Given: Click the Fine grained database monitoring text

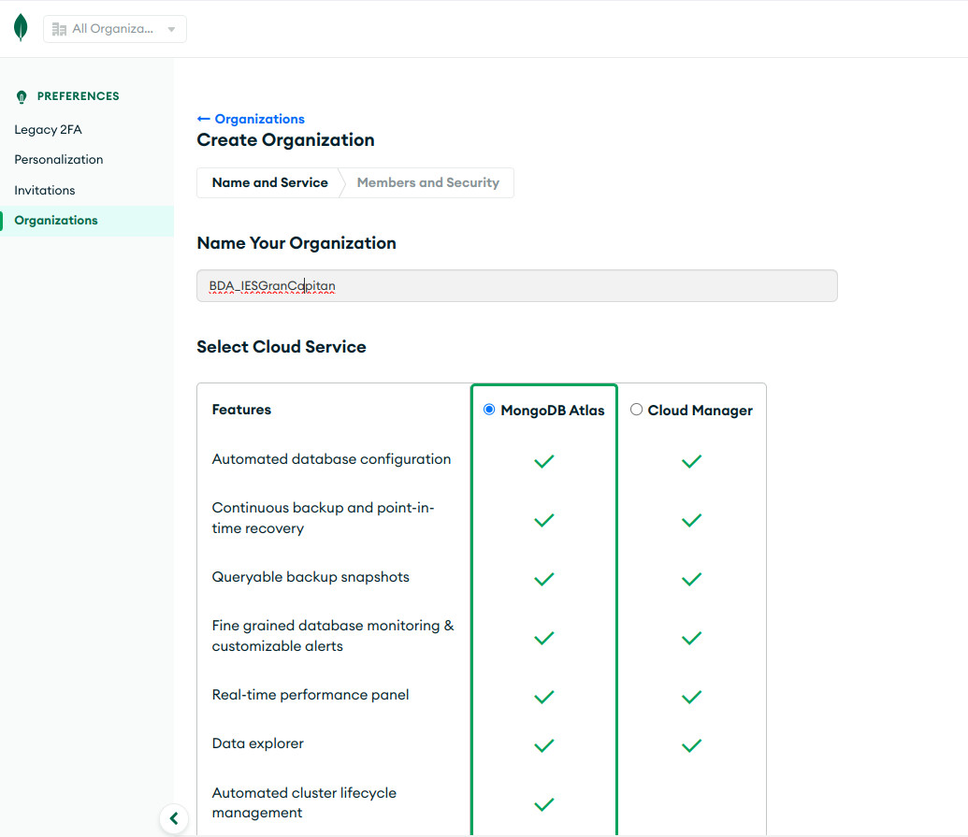Looking at the screenshot, I should point(333,636).
